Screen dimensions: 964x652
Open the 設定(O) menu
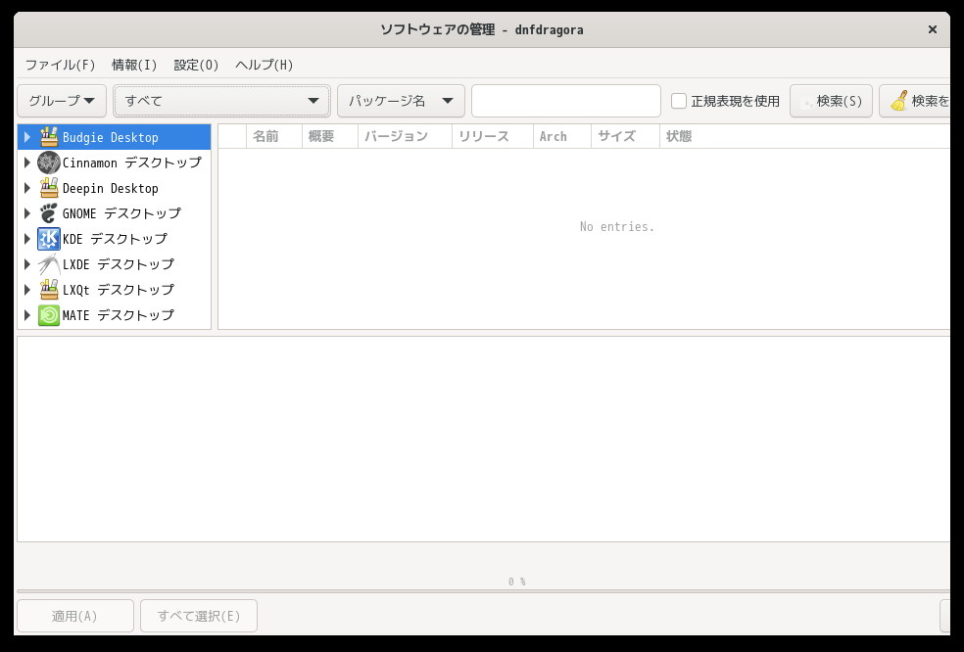click(x=196, y=65)
